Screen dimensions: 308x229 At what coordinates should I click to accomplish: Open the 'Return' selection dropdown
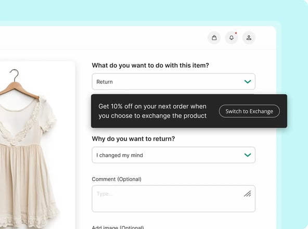pyautogui.click(x=173, y=82)
